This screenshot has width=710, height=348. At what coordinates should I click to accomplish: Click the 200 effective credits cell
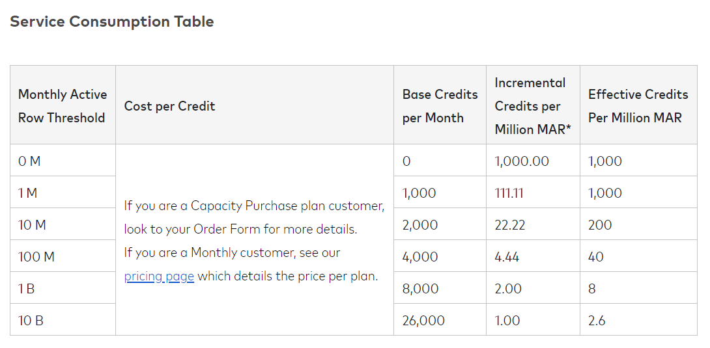pos(600,225)
